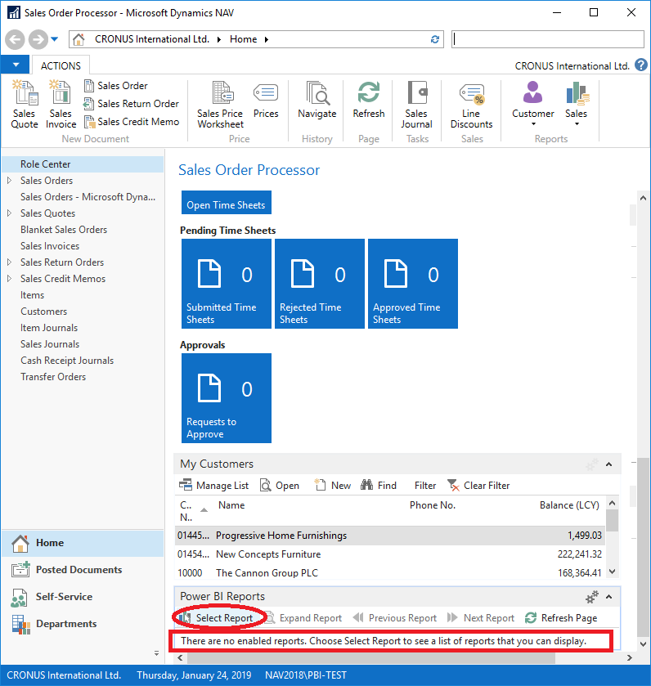The image size is (651, 686).
Task: Open Self-Service navigation button
Action: 83,597
